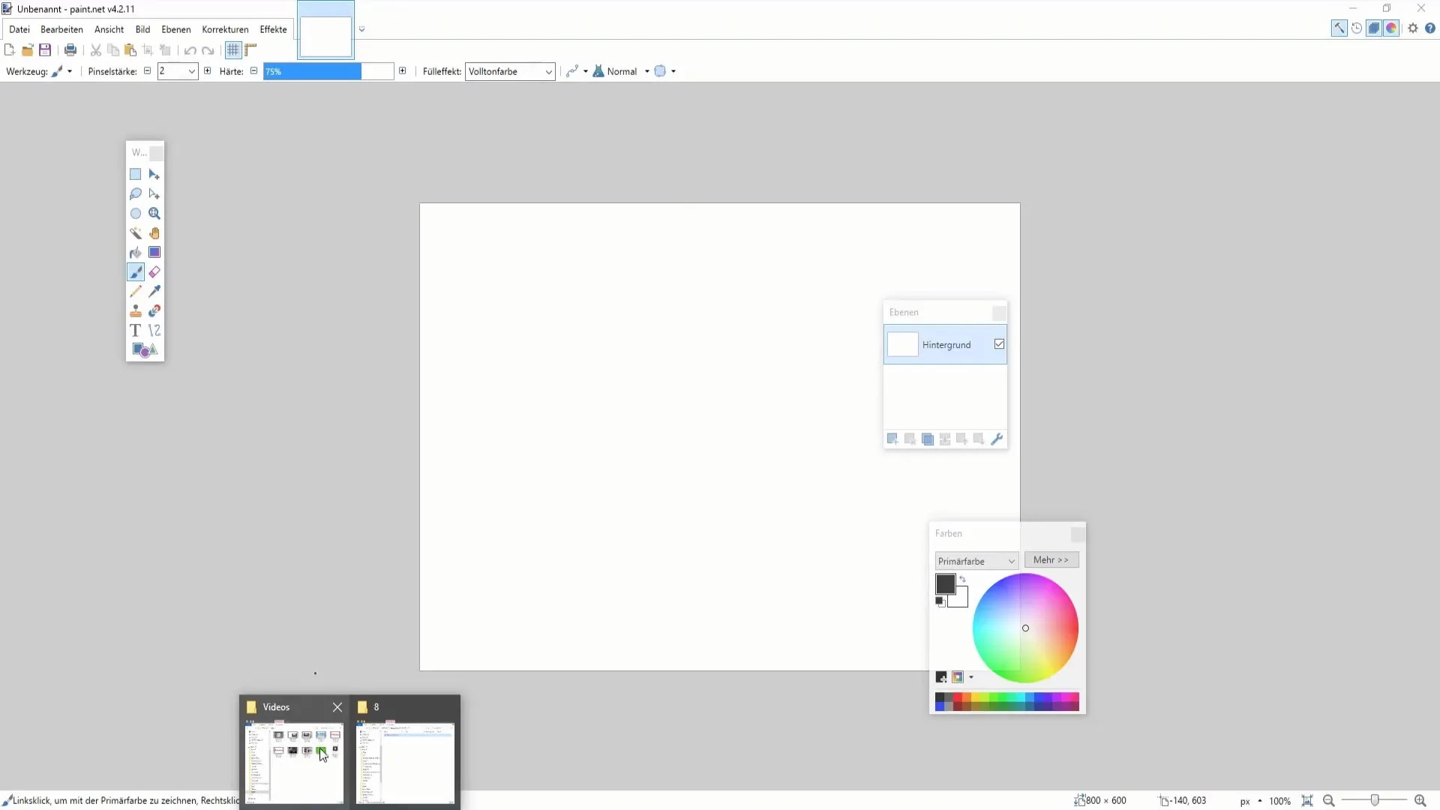Open Ansicht menu
This screenshot has height=810, width=1440.
109,28
